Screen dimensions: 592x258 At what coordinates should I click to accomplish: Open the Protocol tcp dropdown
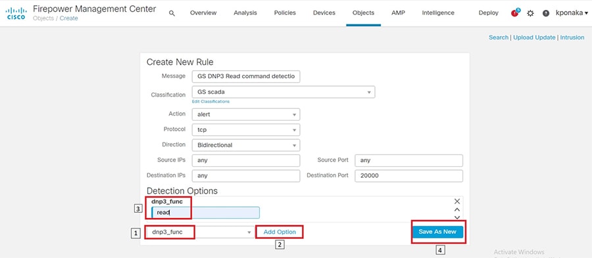(x=246, y=129)
